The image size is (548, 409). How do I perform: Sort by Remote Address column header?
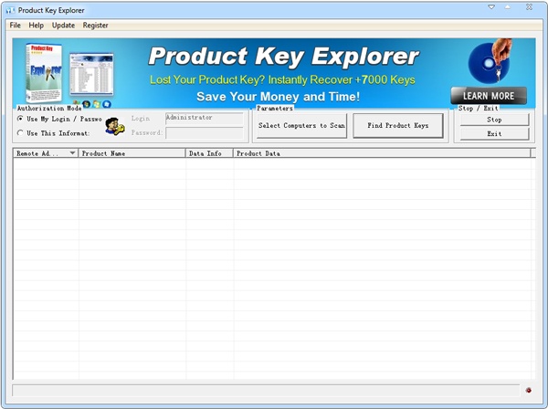(45, 153)
